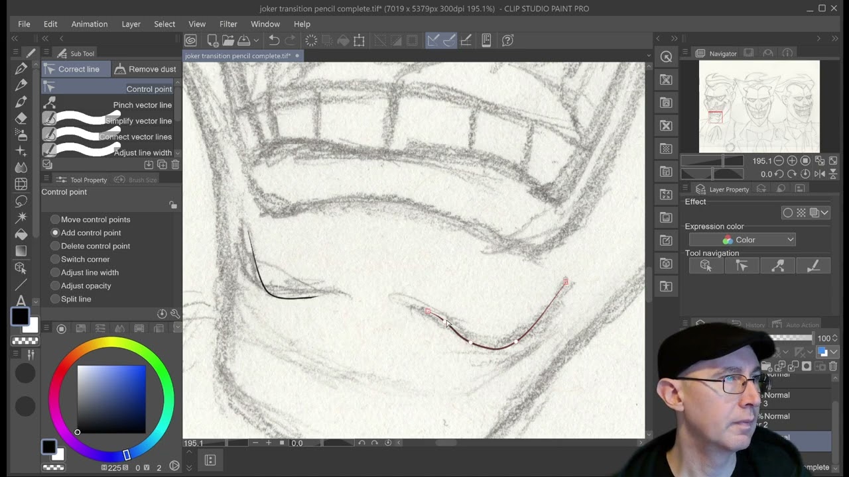Viewport: 849px width, 477px height.
Task: Click the black main color swatch in toolbox
Action: (x=20, y=317)
